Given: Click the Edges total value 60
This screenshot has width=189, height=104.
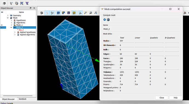Looking at the screenshot, I should pyautogui.click(x=121, y=54).
